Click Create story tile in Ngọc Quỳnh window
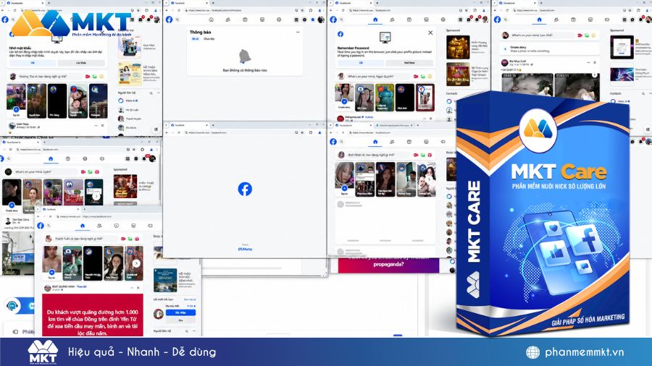 (344, 98)
